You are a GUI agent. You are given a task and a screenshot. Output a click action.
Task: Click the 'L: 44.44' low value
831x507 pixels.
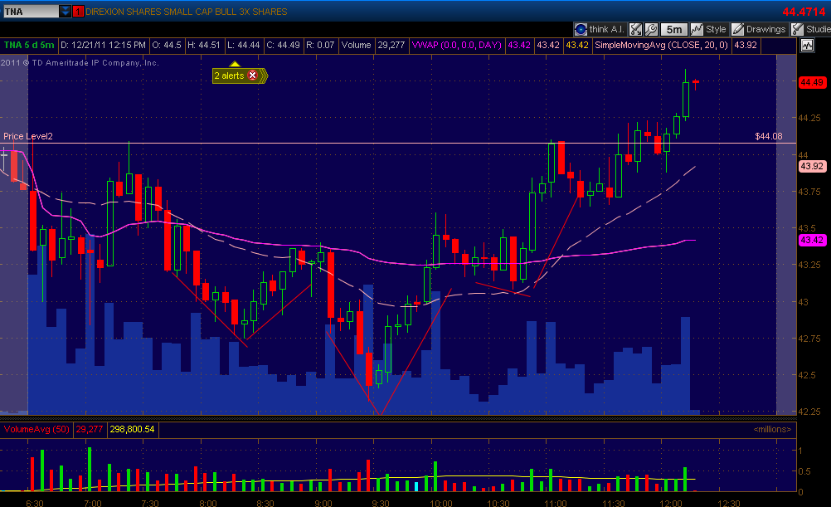(244, 45)
